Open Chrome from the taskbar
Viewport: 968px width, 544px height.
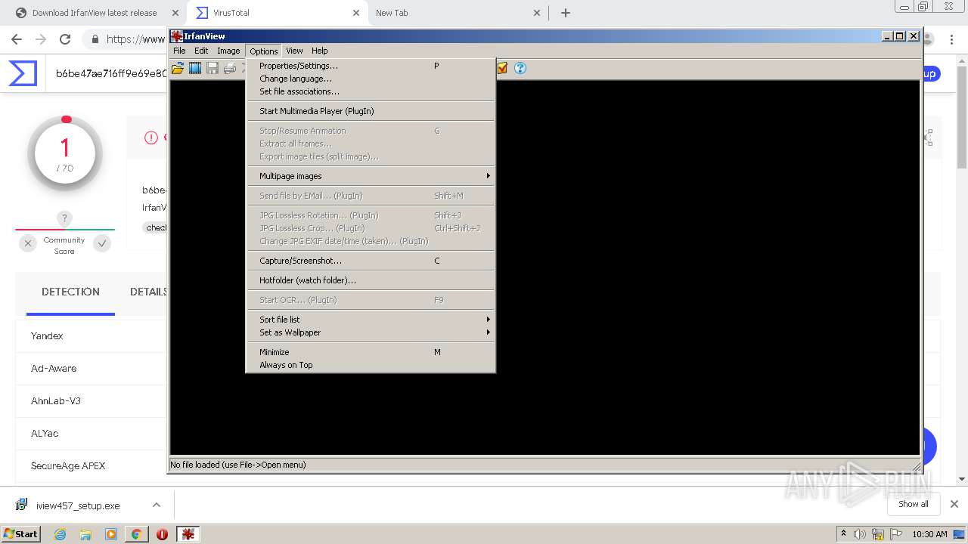[x=136, y=534]
